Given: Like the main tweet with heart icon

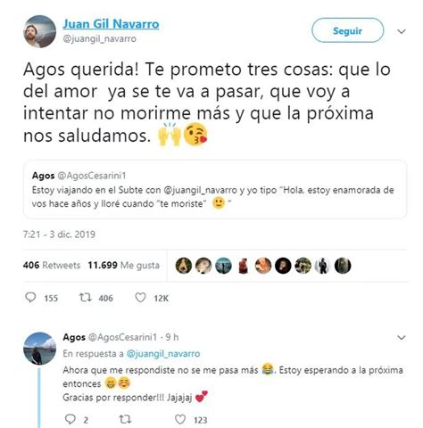Looking at the screenshot, I should 140,298.
